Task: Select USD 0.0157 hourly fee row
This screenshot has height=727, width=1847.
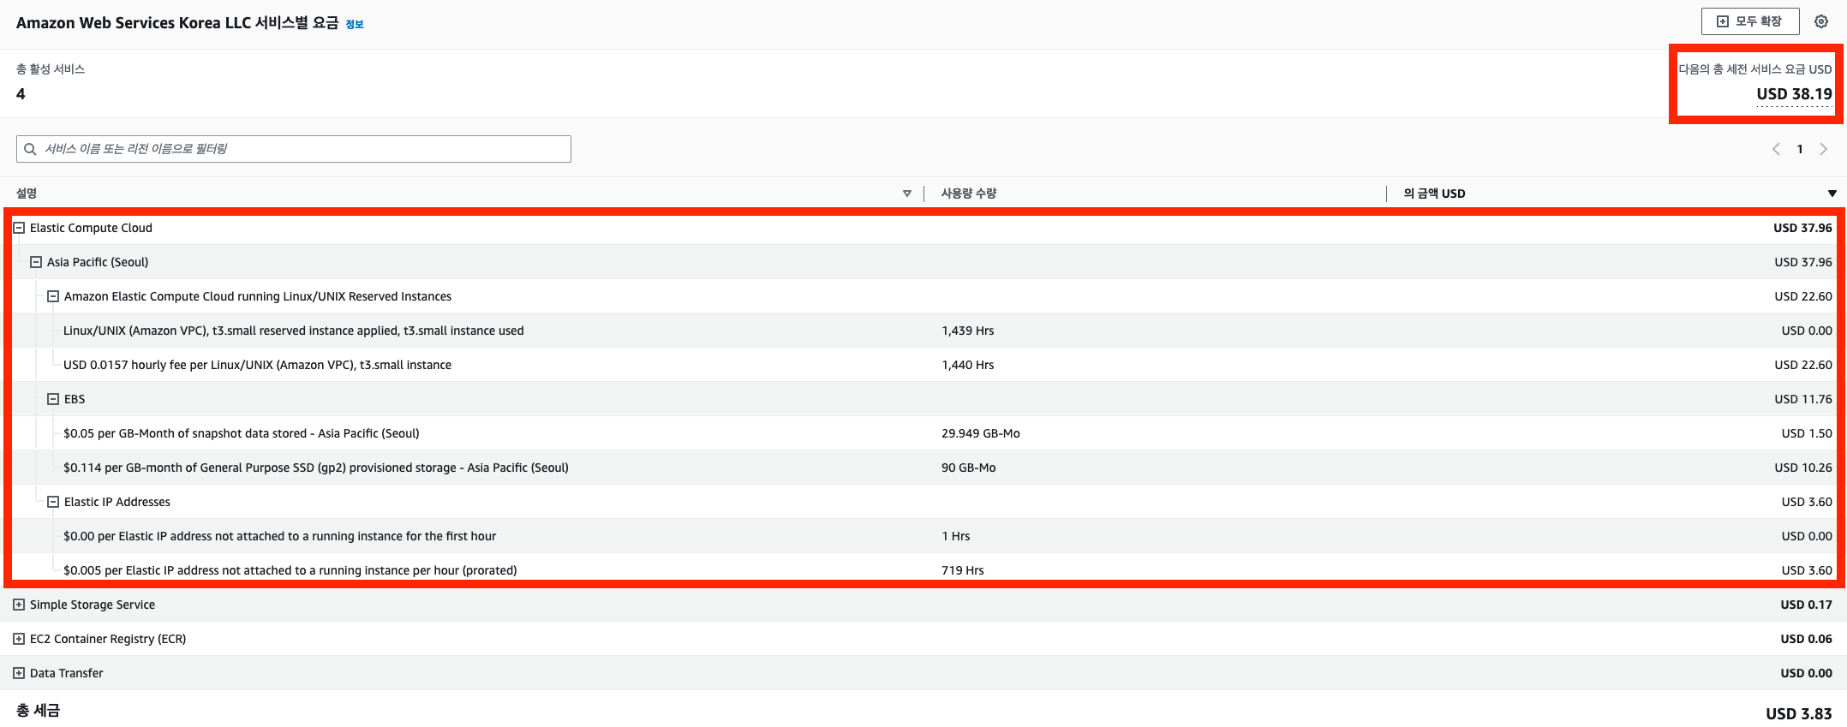Action: pyautogui.click(x=923, y=365)
